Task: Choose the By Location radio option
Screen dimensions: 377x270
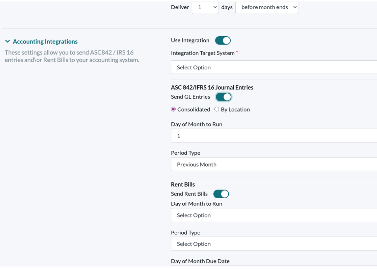Action: click(x=217, y=109)
